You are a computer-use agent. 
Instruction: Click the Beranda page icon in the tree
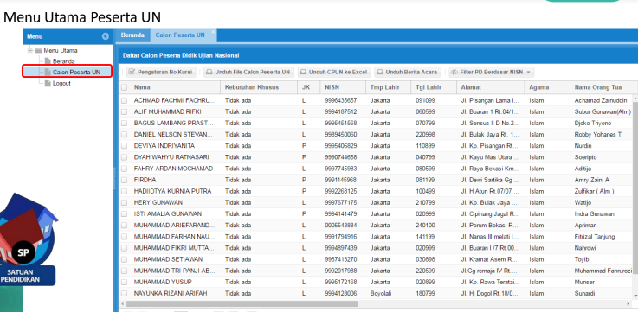coord(48,61)
